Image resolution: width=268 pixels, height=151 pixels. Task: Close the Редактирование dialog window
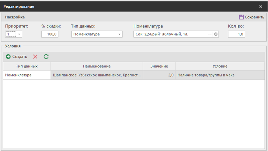click(x=261, y=6)
